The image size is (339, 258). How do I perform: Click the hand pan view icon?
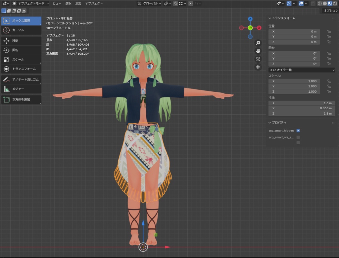(258, 51)
